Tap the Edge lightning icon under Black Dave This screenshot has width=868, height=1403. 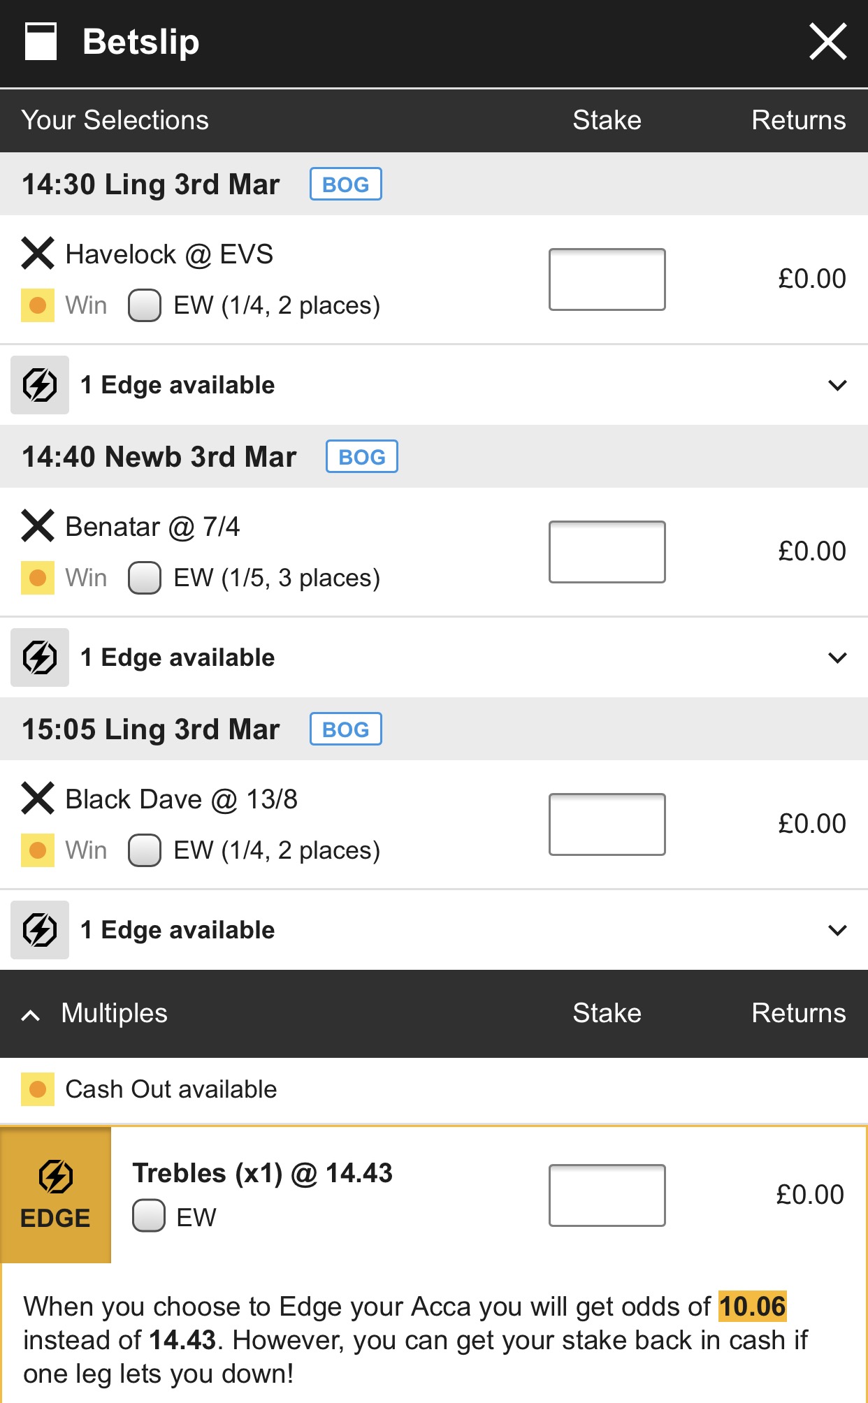pos(40,930)
